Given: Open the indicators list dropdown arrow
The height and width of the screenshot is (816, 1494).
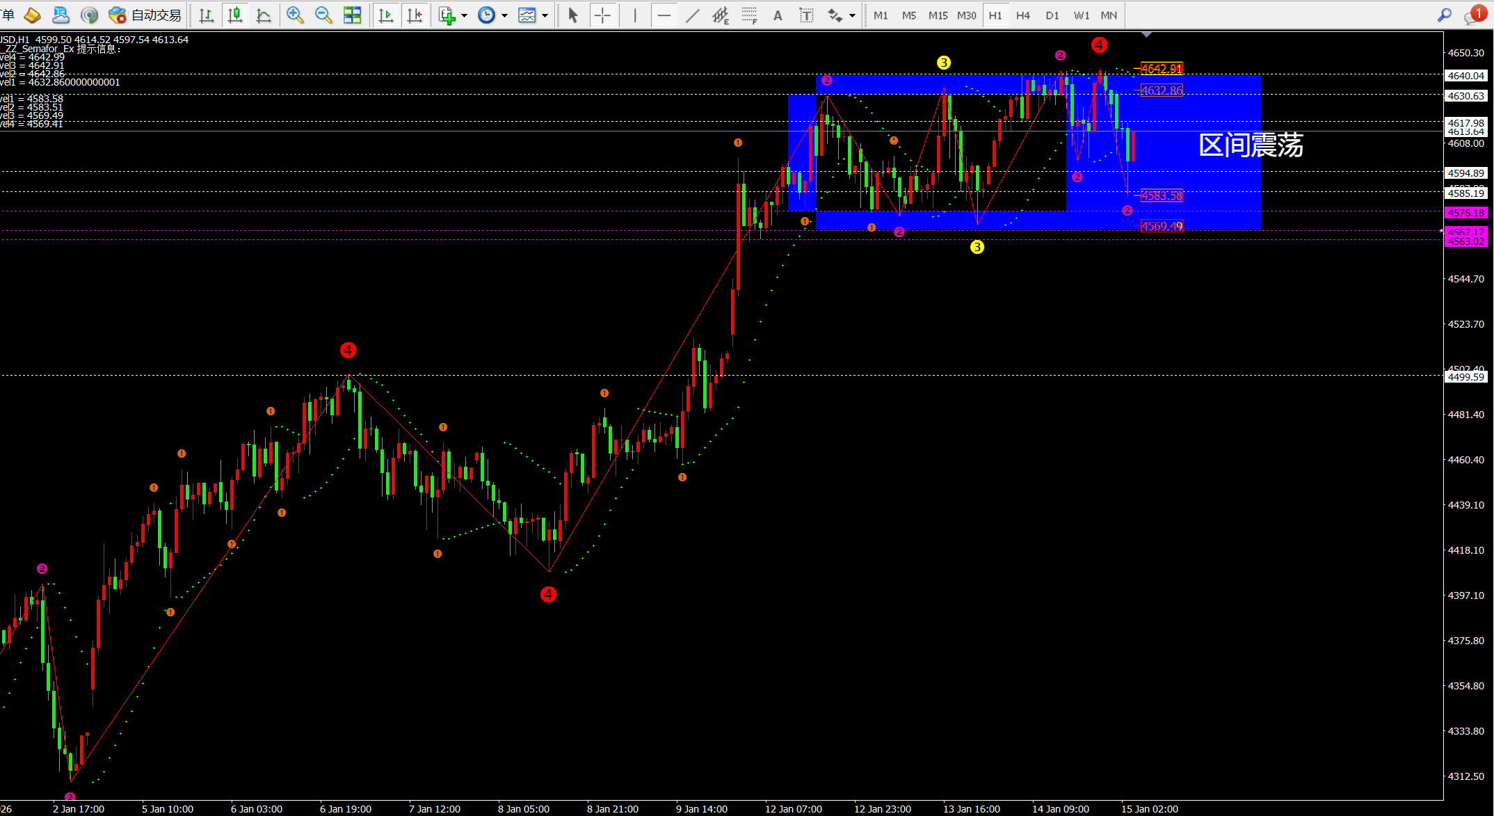Looking at the screenshot, I should [464, 15].
